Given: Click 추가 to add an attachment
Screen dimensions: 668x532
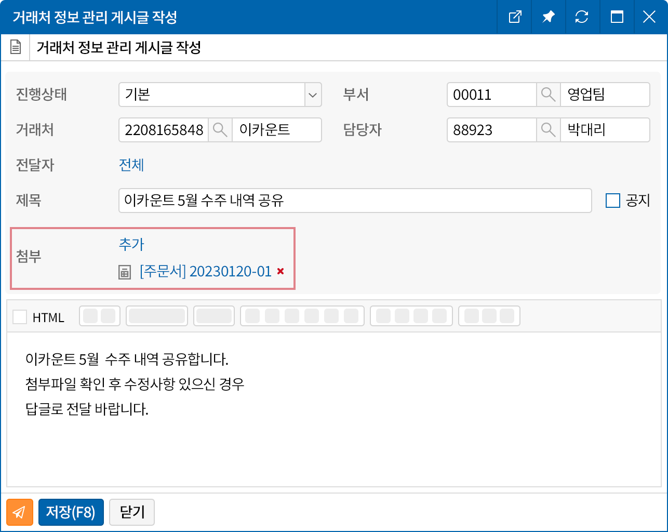Looking at the screenshot, I should [x=131, y=244].
